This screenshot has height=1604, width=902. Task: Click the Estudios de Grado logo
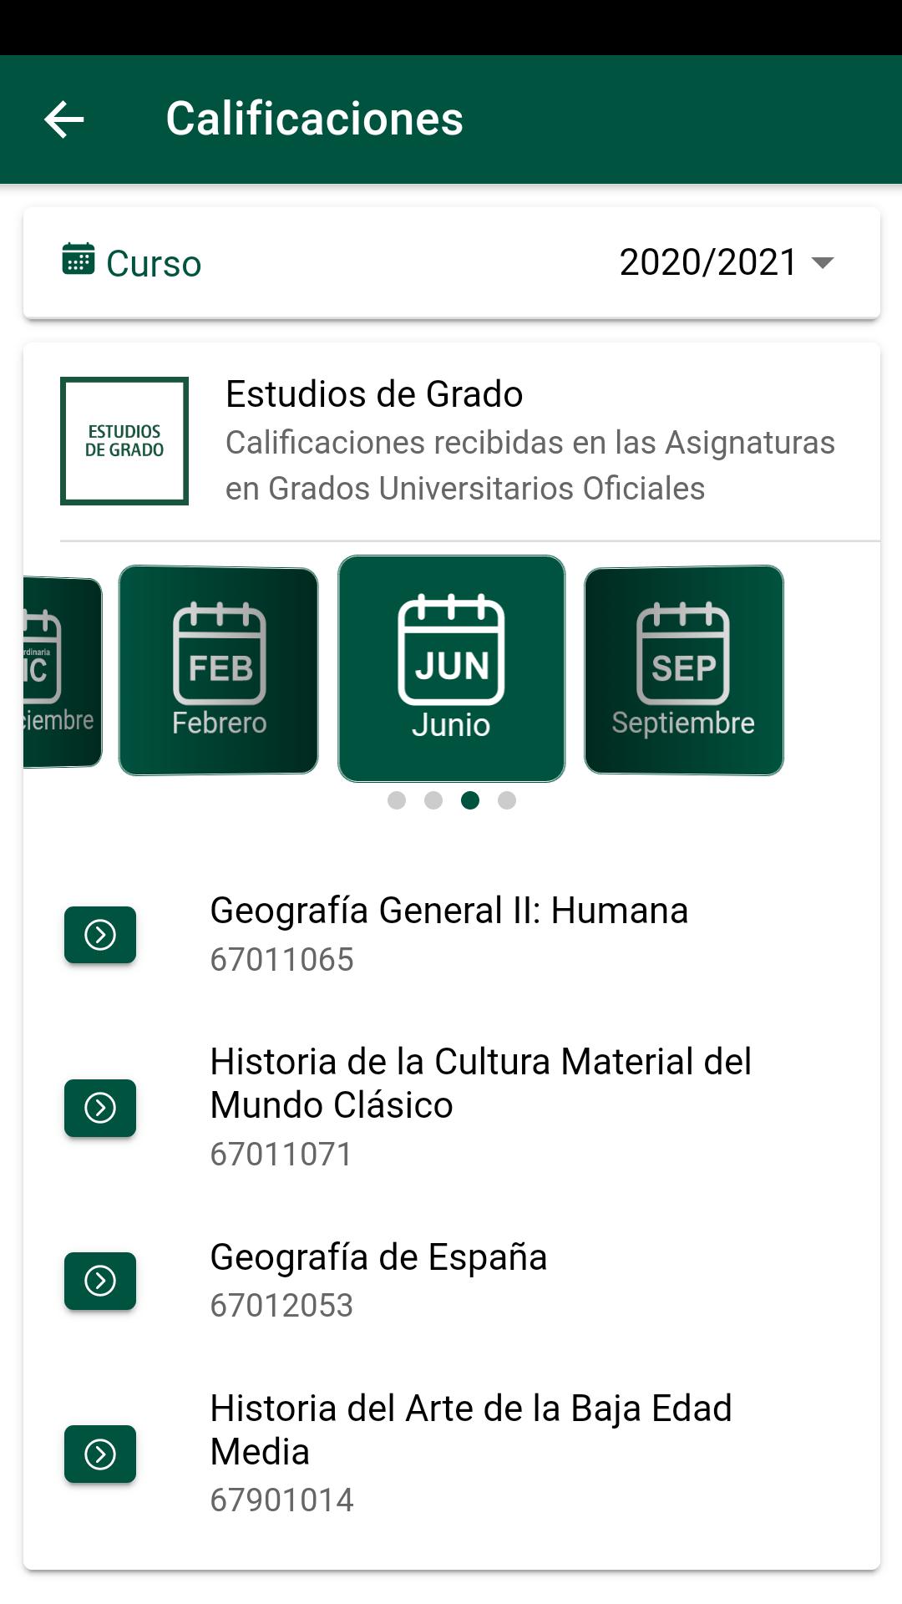tap(124, 441)
